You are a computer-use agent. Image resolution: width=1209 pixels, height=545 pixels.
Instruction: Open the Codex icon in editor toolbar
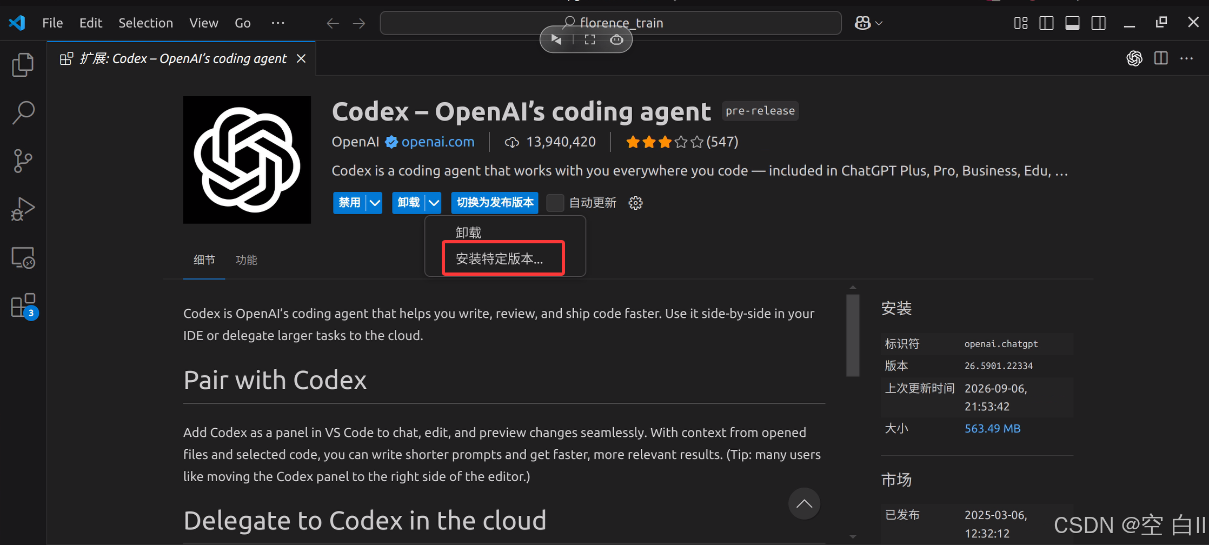(1134, 58)
